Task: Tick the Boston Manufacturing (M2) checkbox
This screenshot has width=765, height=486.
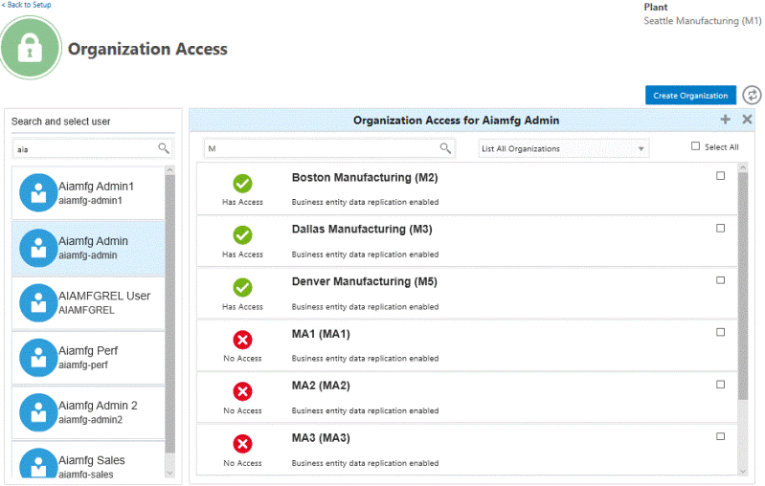Action: [x=720, y=175]
